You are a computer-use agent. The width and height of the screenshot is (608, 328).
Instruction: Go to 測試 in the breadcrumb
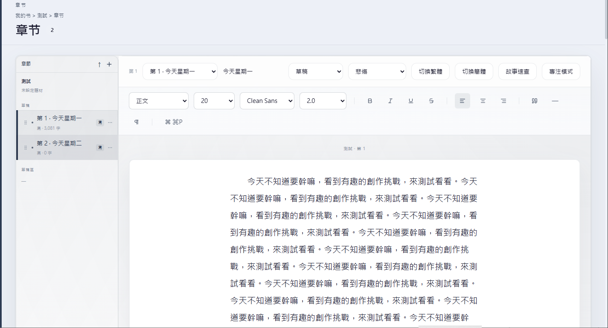[x=42, y=15]
